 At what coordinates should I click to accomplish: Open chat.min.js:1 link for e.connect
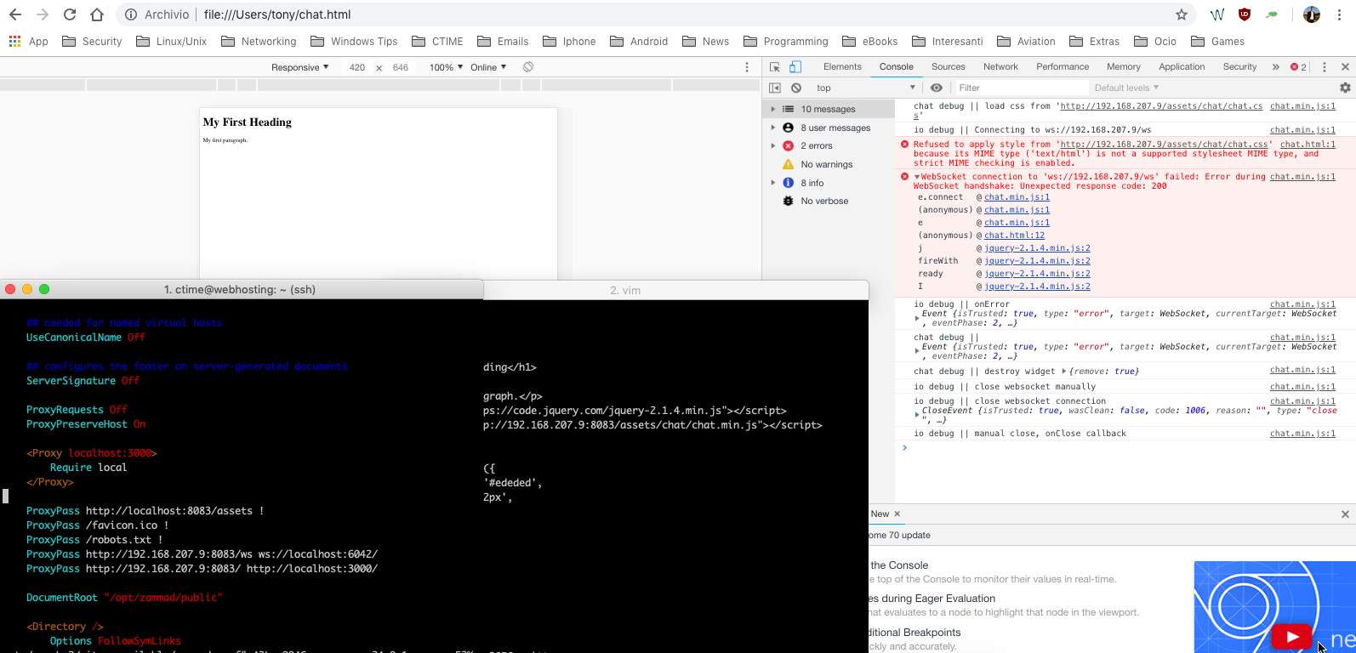pos(1017,197)
